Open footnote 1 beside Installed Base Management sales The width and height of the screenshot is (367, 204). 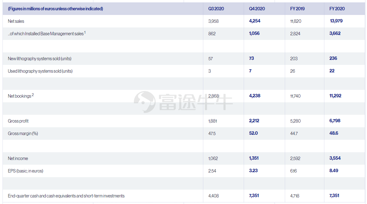[x=85, y=32]
